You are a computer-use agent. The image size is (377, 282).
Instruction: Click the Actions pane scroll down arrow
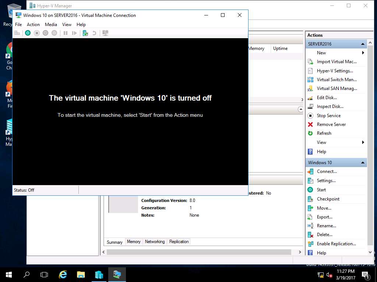(x=370, y=252)
